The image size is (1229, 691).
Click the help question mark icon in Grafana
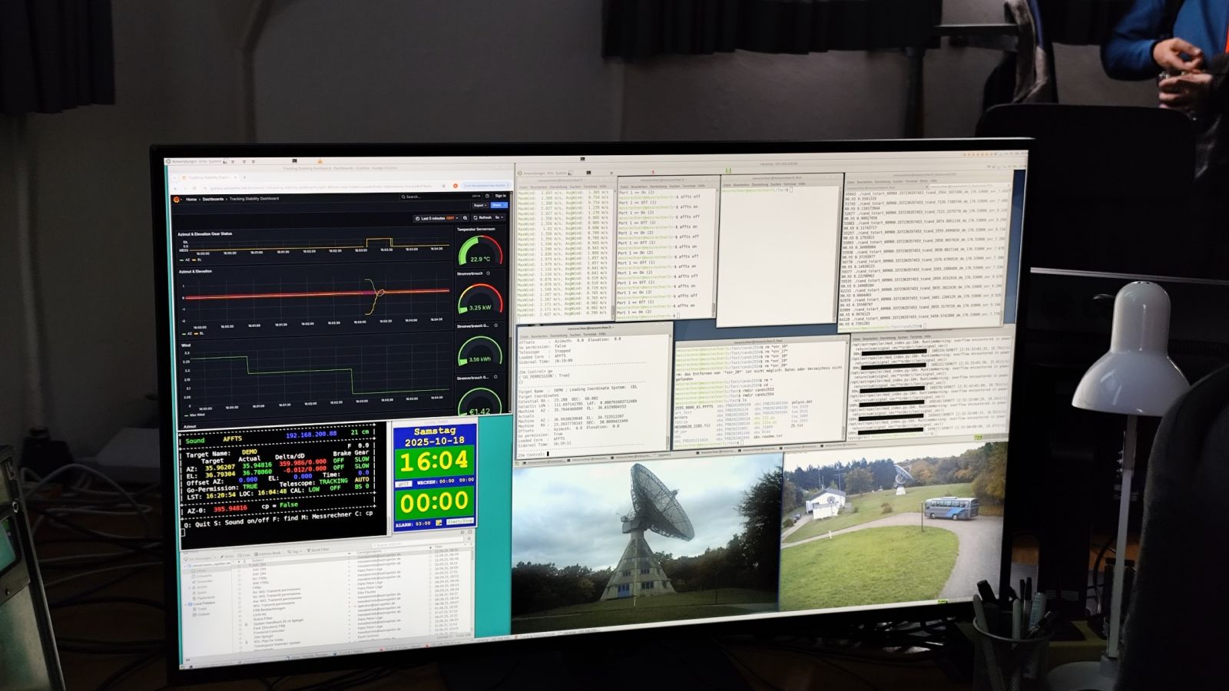(488, 197)
